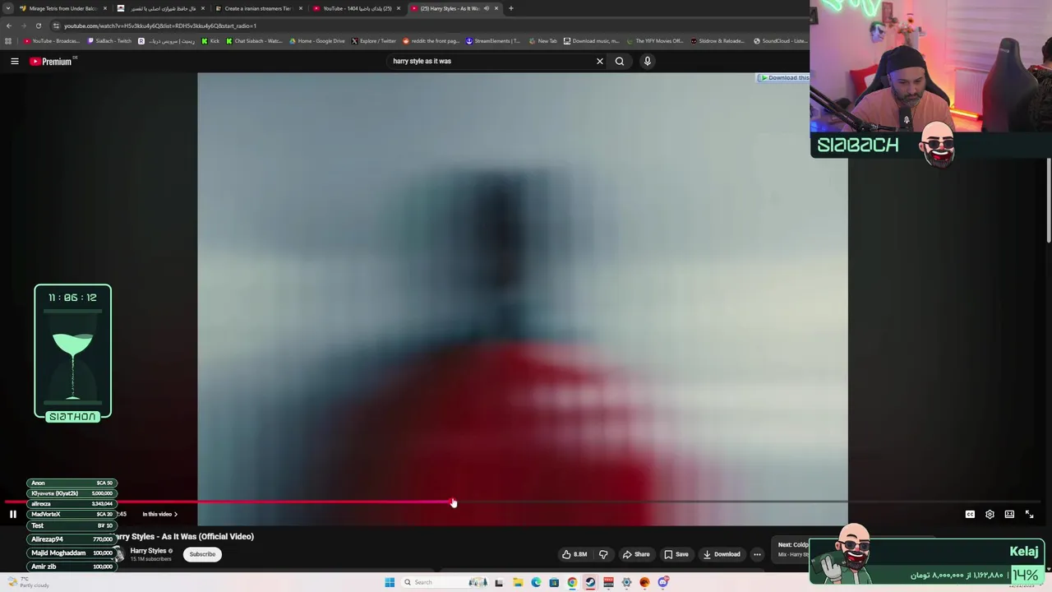Close the Mirage Tetris browser tab

click(105, 8)
